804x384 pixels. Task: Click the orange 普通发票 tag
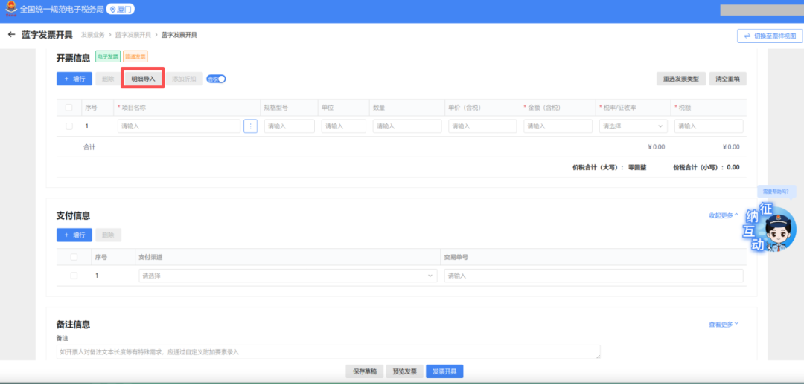[135, 57]
